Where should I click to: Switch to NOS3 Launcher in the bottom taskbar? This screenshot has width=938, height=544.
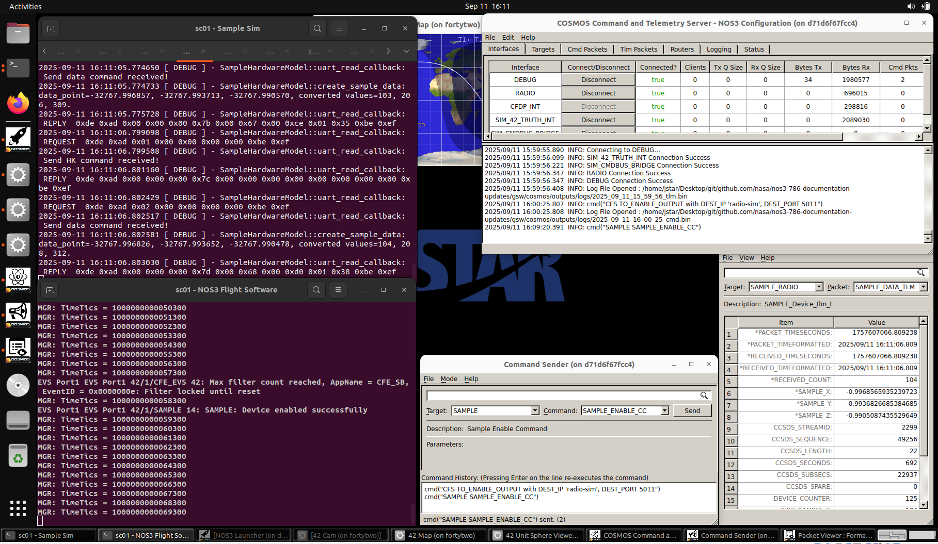pos(244,535)
